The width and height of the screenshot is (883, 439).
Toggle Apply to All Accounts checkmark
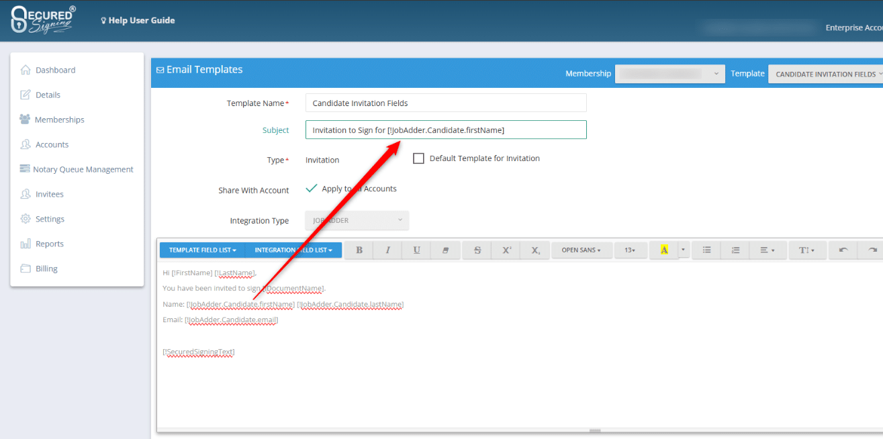click(312, 189)
